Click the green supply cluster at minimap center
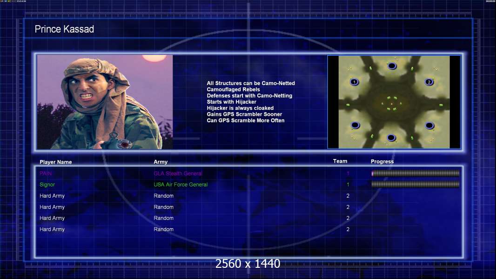This screenshot has width=496, height=279. pos(392,104)
